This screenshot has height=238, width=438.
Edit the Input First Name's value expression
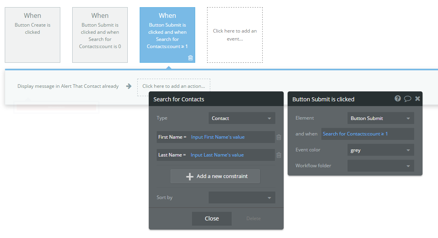[218, 137]
